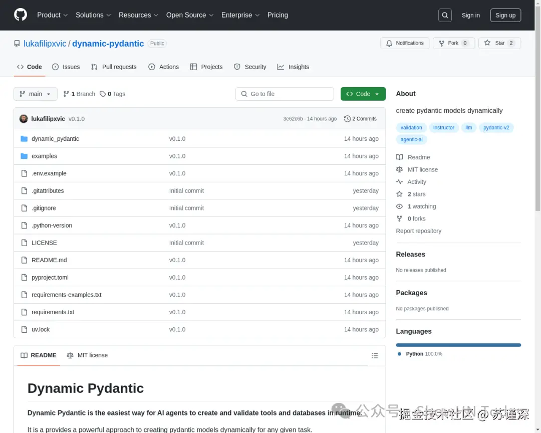The height and width of the screenshot is (433, 541).
Task: Open the .gitignore file
Action: pos(44,208)
